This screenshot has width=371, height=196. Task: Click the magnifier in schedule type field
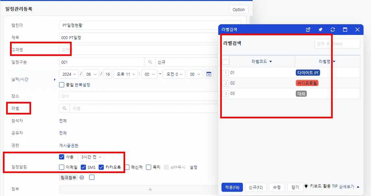(150, 62)
